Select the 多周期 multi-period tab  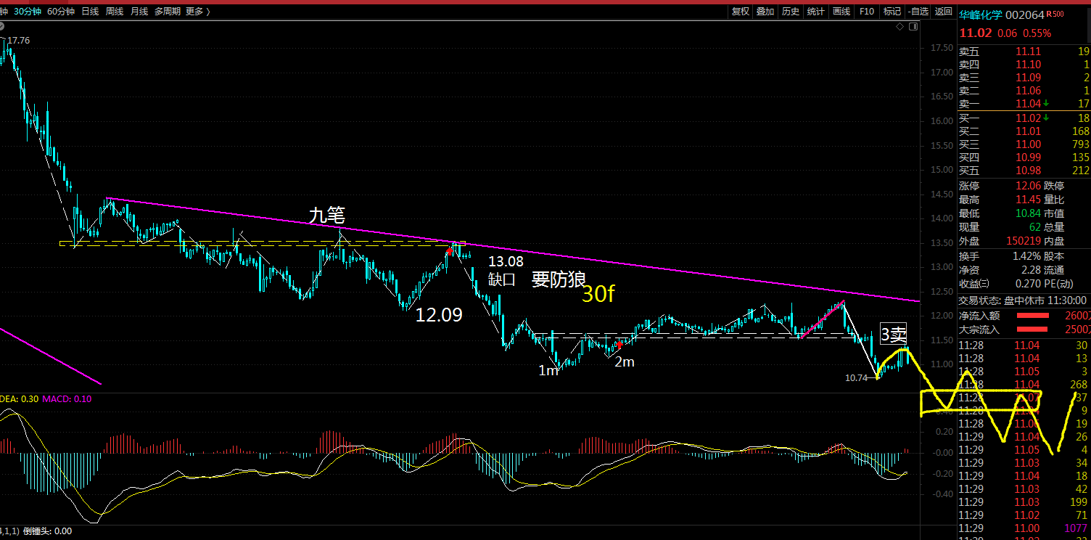coord(168,11)
